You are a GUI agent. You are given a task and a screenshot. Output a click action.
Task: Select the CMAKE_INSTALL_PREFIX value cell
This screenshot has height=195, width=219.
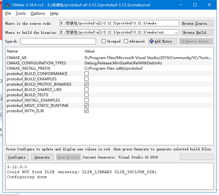(x=113, y=68)
